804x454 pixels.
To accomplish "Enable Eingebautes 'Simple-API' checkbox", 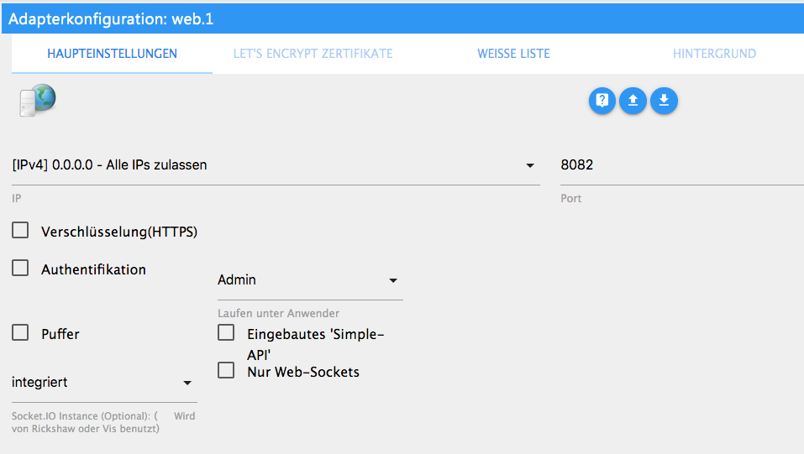I will pyautogui.click(x=226, y=332).
